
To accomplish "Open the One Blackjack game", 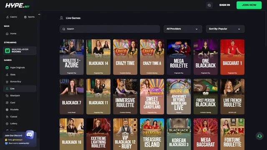I will (206, 57).
